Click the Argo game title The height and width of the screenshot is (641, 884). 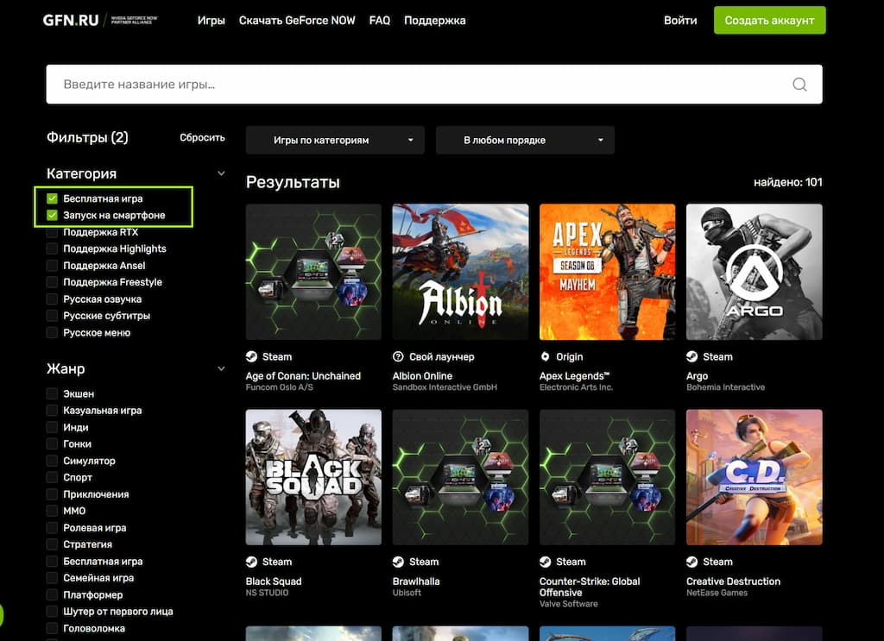click(697, 375)
